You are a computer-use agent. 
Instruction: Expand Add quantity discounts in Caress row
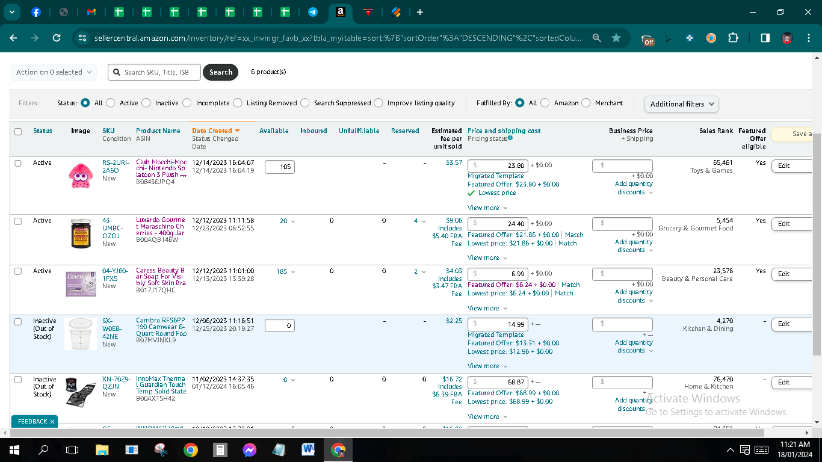tap(634, 296)
